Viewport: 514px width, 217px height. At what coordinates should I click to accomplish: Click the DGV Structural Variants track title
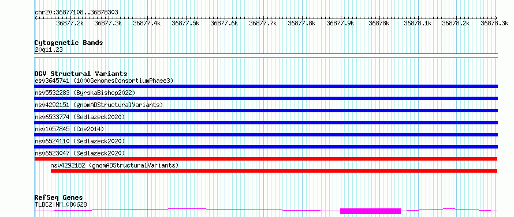coord(81,74)
